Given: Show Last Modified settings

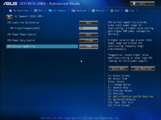Looking at the screenshot, I should pos(143,69).
